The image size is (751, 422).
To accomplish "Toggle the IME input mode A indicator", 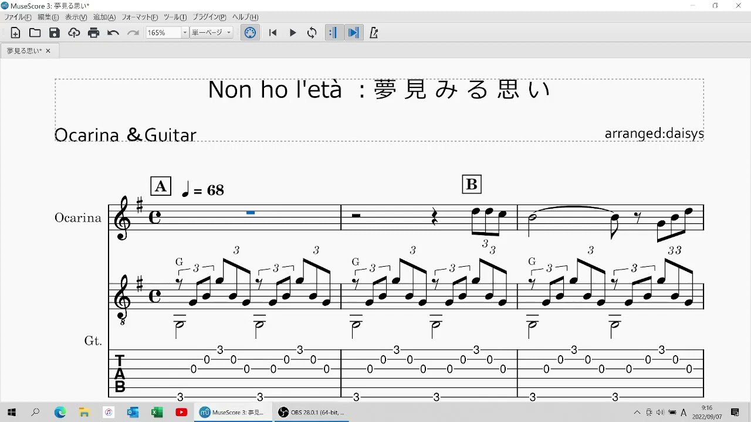I will click(x=684, y=412).
